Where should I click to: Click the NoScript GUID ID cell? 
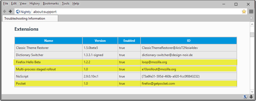pyautogui.click(x=189, y=76)
